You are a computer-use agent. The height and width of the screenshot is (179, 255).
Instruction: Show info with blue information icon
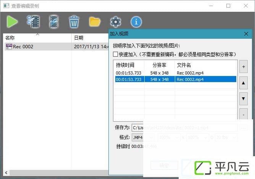(136, 22)
